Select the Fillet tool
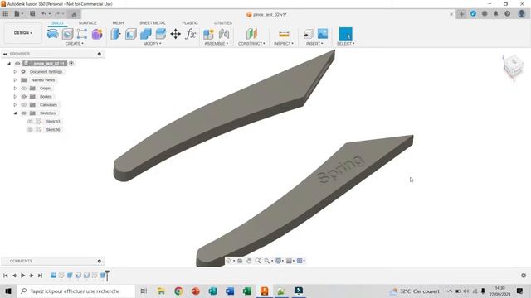 click(131, 34)
